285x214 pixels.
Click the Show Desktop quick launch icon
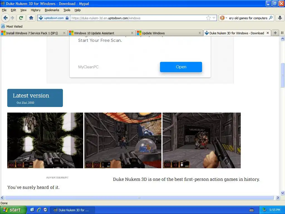pos(32,210)
